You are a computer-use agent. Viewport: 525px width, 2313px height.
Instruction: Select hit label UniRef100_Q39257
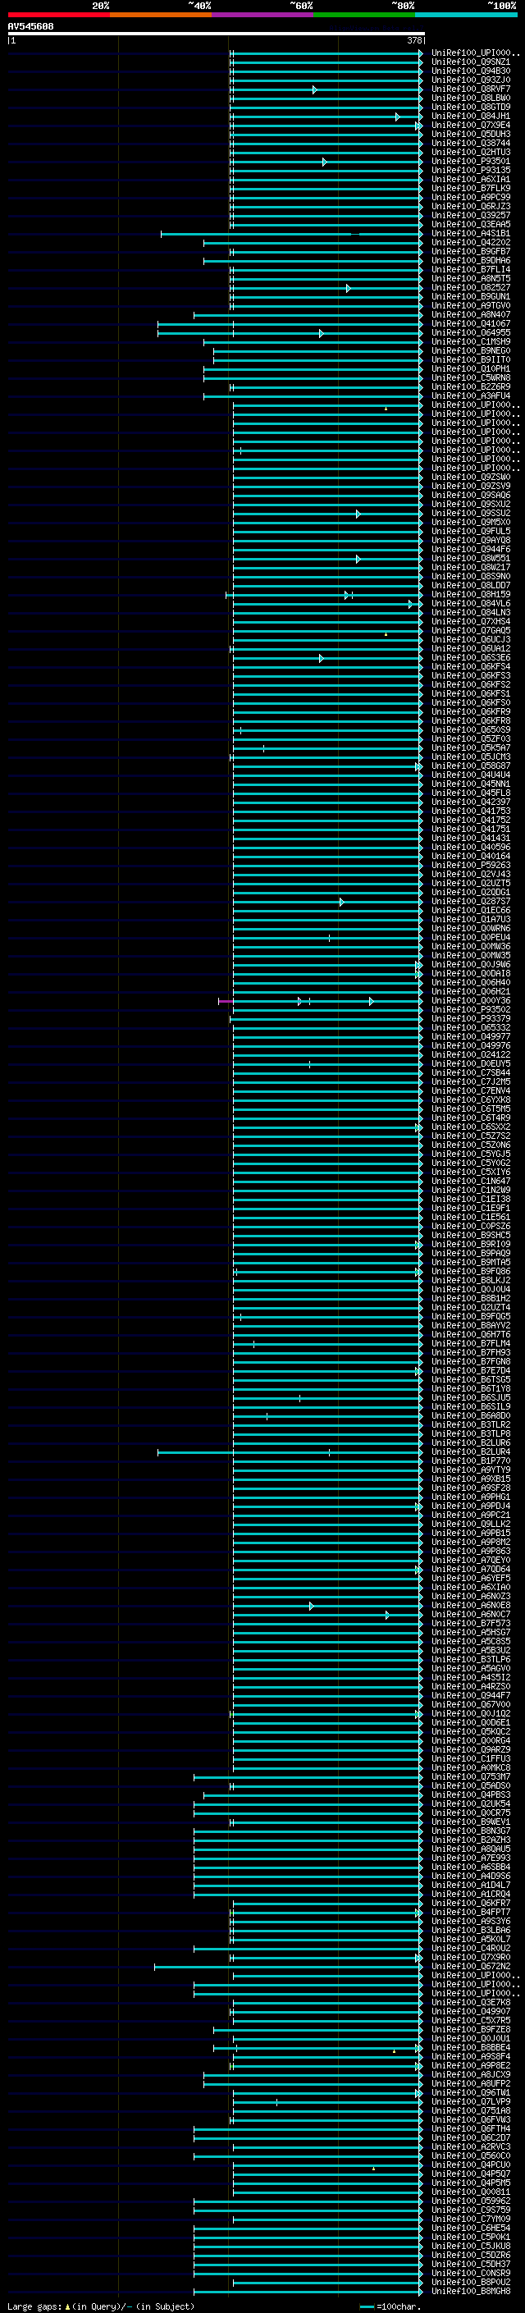[x=470, y=216]
